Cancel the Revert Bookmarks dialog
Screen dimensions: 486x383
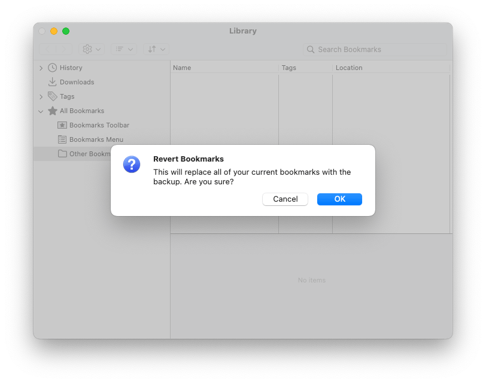pos(285,199)
